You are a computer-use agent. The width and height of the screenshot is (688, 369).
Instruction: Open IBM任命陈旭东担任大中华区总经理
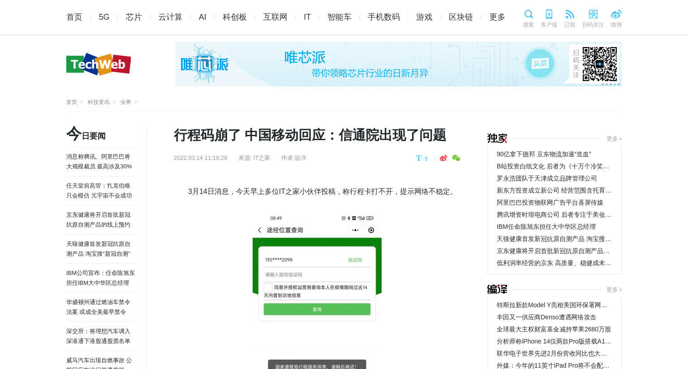[546, 227]
